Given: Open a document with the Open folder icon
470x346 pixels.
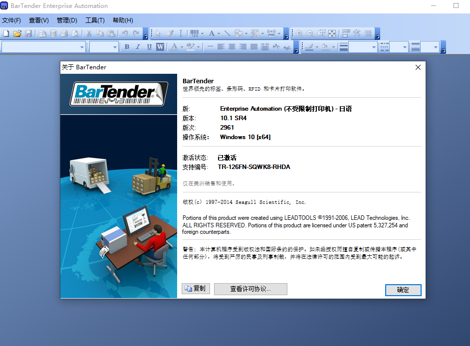Looking at the screenshot, I should (17, 33).
